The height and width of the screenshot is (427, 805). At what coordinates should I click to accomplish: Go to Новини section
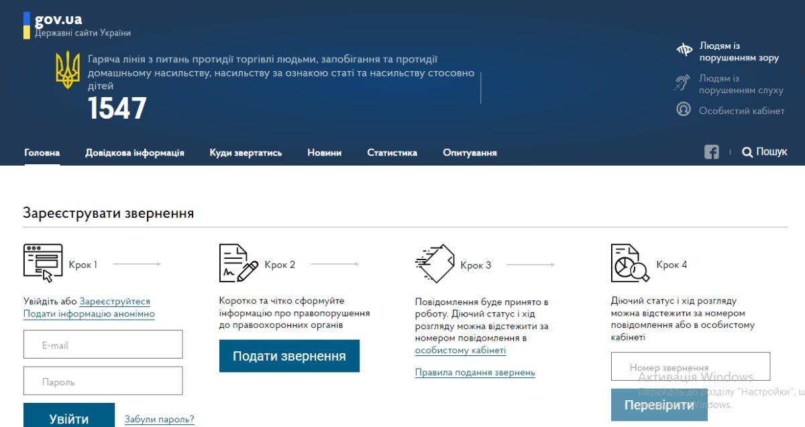tap(325, 153)
